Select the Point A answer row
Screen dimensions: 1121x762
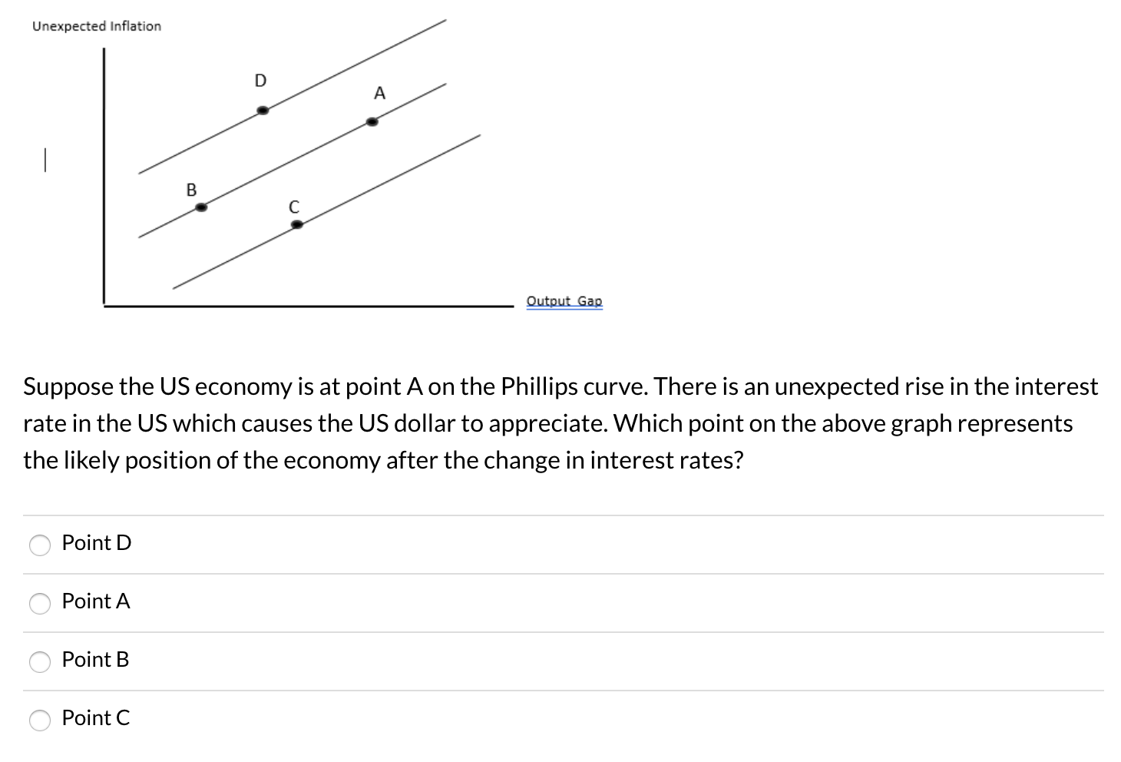coord(95,601)
